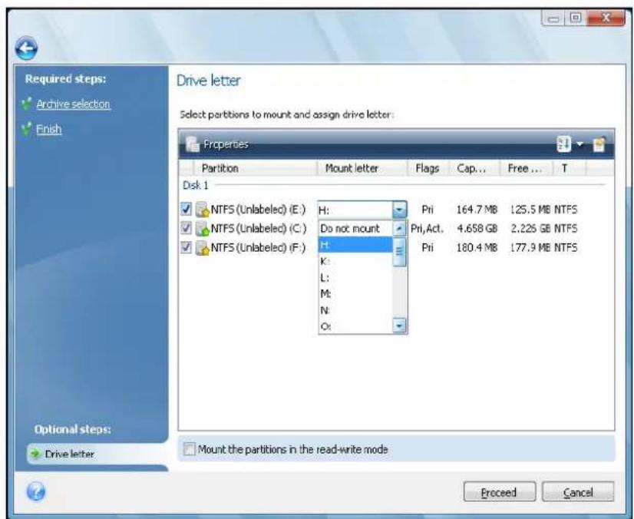The width and height of the screenshot is (634, 519).
Task: Click the Pri,Act. flags cell
Action: [427, 229]
